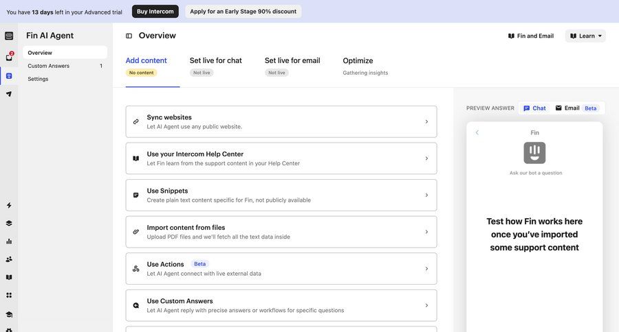
Task: Switch preview to Email Beta
Action: click(x=577, y=108)
